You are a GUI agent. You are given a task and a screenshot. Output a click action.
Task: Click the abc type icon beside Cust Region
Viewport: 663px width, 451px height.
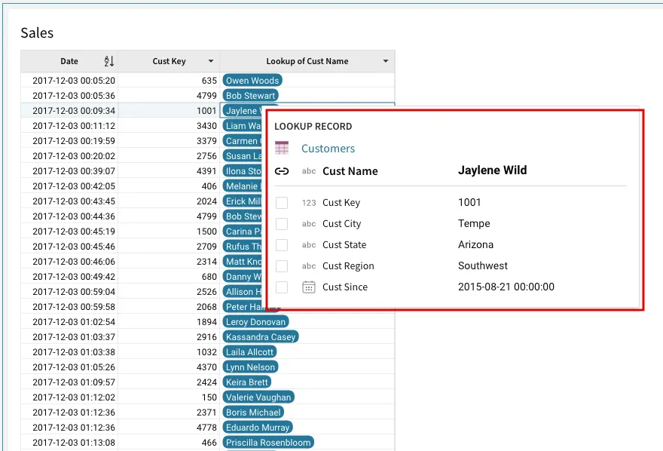tap(309, 266)
